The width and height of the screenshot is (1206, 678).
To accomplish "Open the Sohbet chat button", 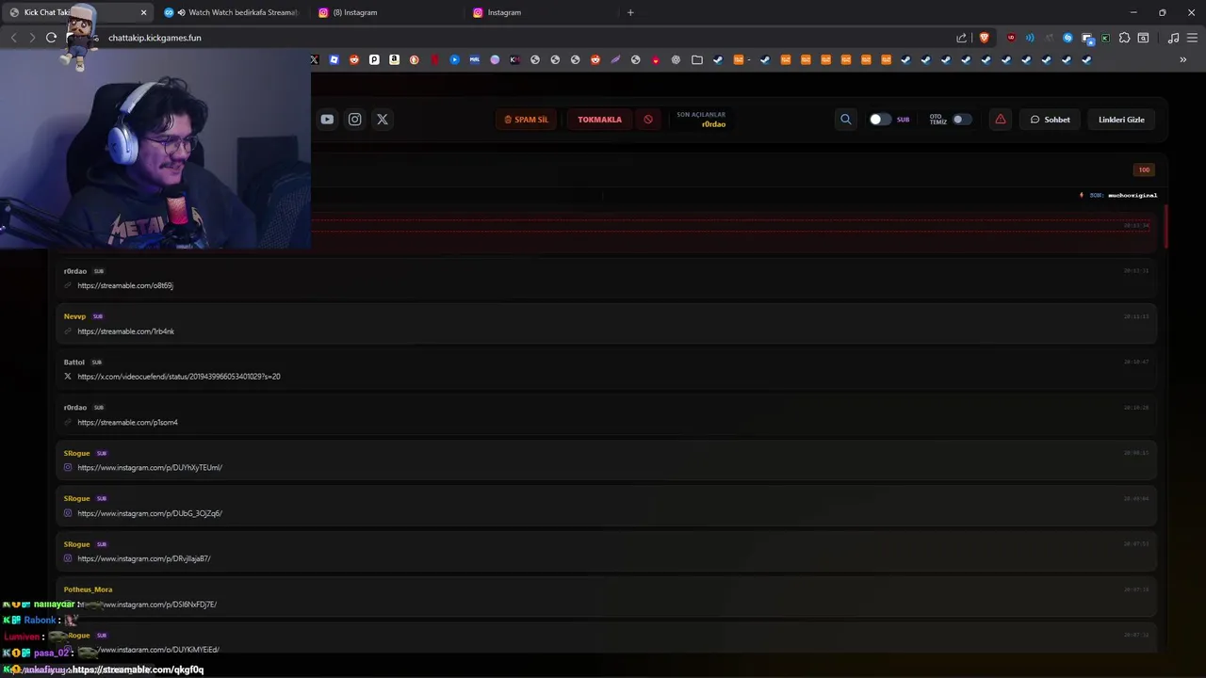I will [x=1050, y=120].
